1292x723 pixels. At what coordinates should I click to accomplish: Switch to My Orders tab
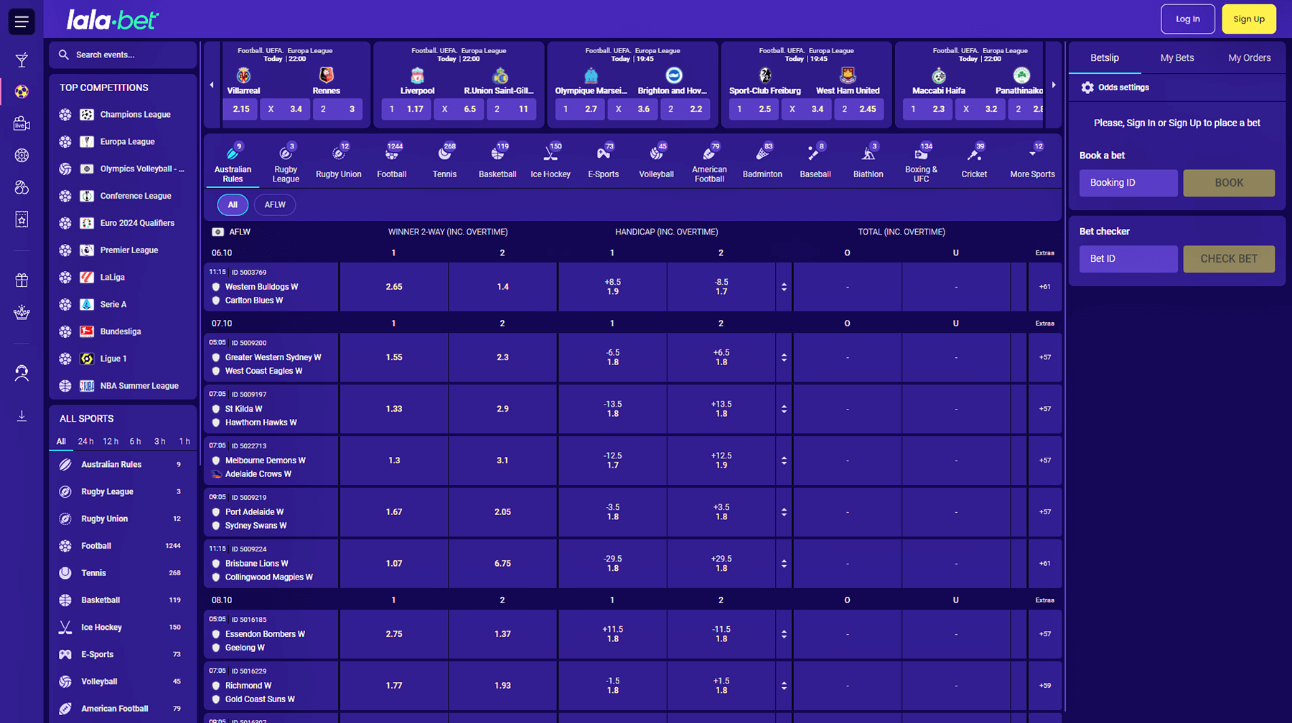coord(1249,58)
